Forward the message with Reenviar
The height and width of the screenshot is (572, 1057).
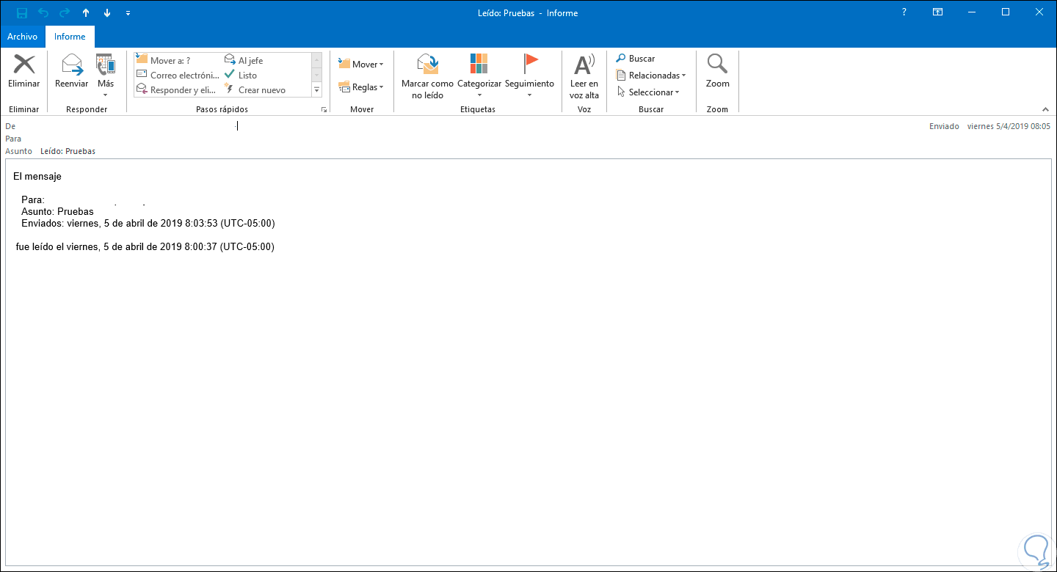[x=72, y=72]
